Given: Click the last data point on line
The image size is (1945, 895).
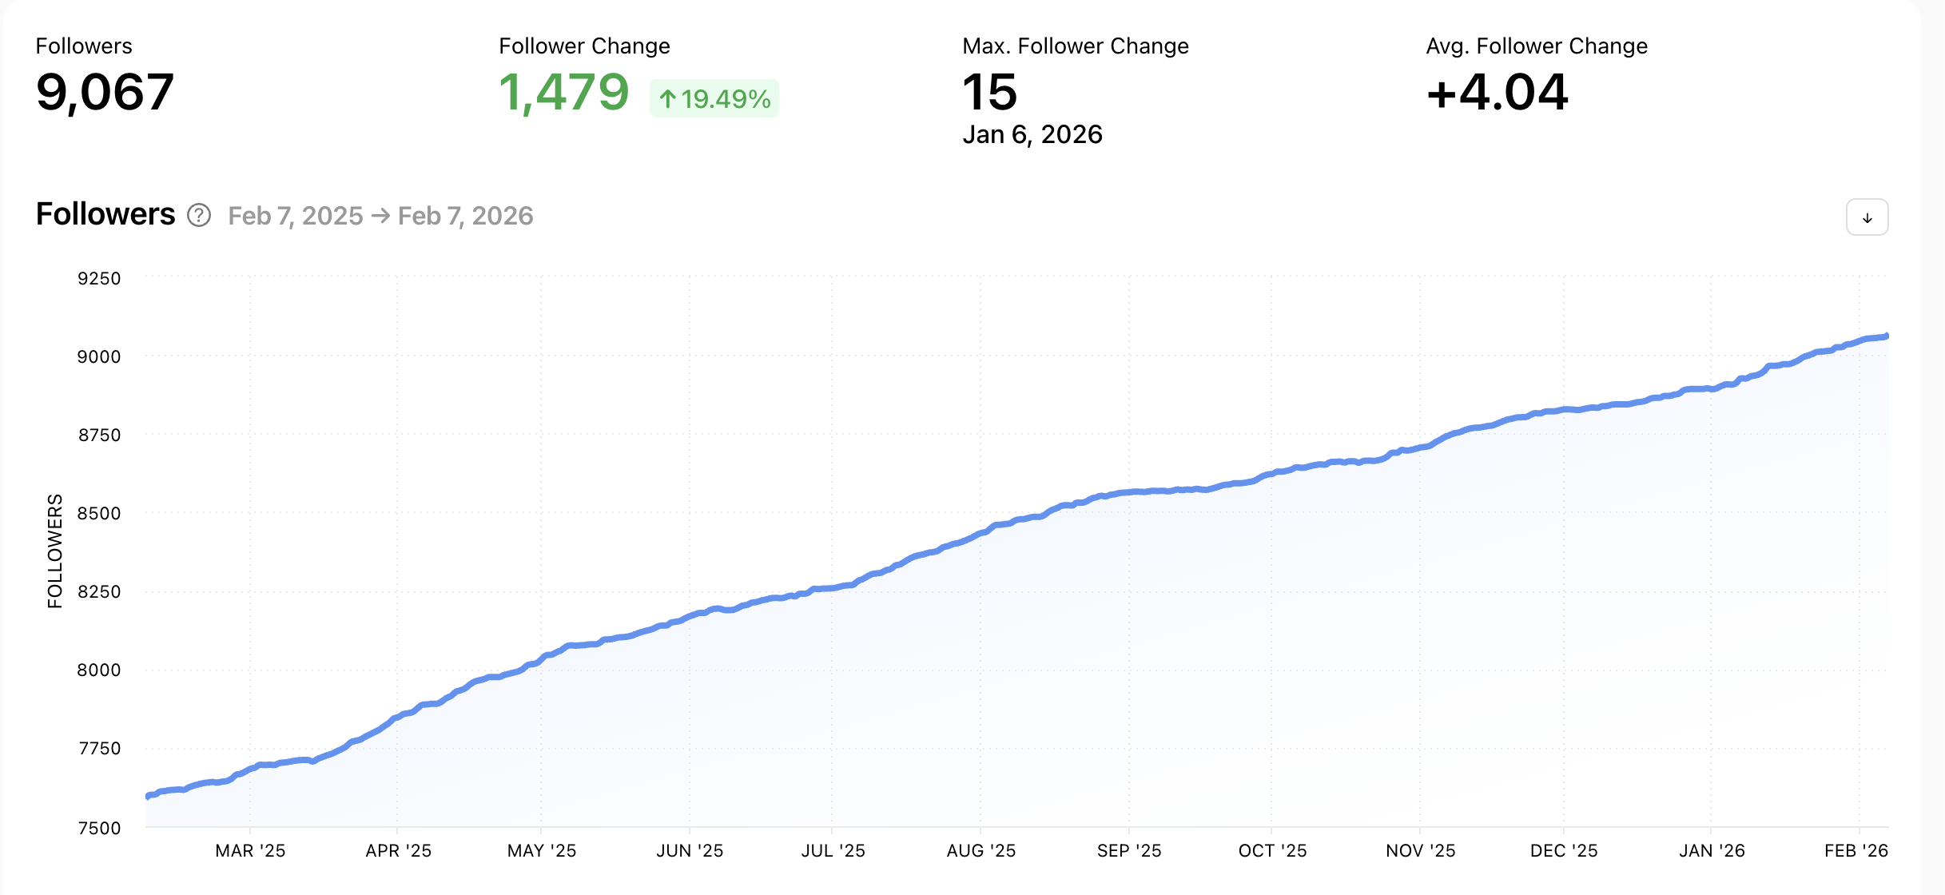Looking at the screenshot, I should [x=1887, y=336].
